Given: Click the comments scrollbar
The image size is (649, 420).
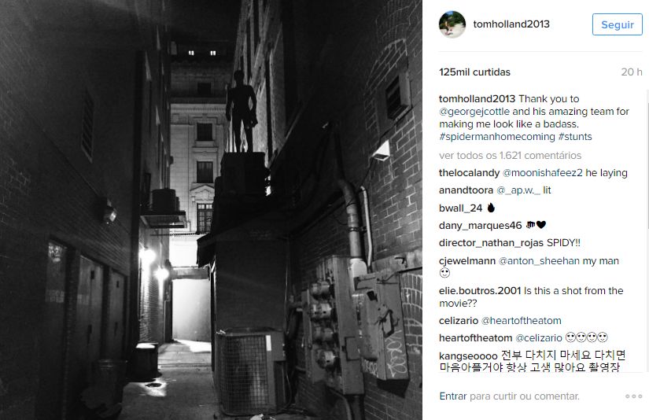Looking at the screenshot, I should [647, 159].
